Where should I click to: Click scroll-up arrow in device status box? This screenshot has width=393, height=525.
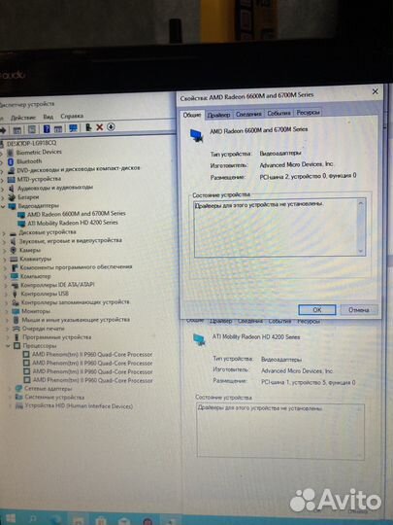click(361, 203)
